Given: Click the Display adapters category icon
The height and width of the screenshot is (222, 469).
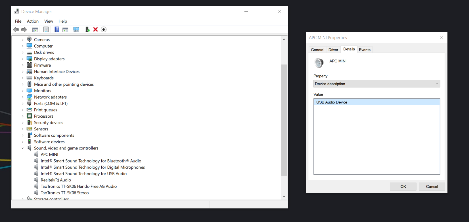Looking at the screenshot, I should click(x=30, y=59).
